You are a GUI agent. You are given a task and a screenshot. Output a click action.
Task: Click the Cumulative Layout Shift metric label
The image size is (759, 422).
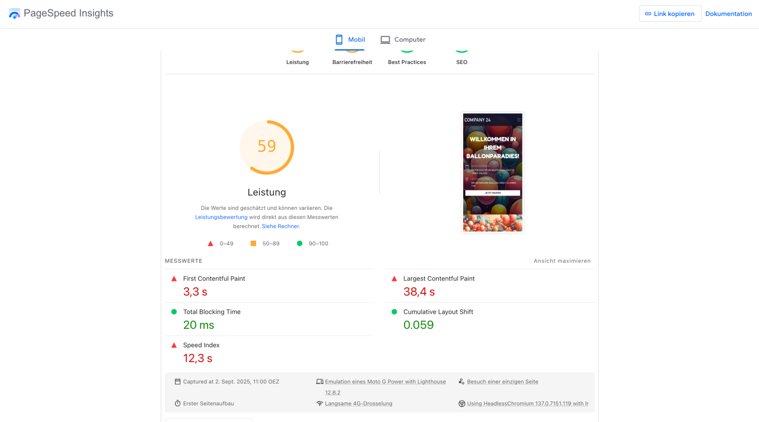(x=438, y=312)
